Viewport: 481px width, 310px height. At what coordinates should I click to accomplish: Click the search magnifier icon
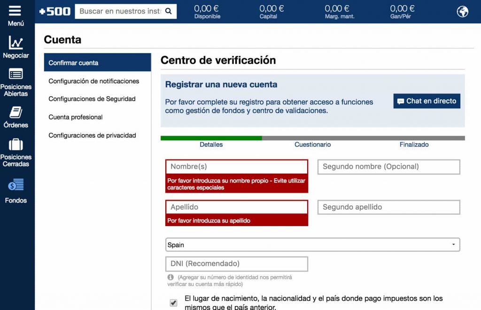pos(169,11)
